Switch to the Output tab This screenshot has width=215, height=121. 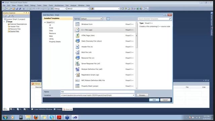tap(58, 109)
